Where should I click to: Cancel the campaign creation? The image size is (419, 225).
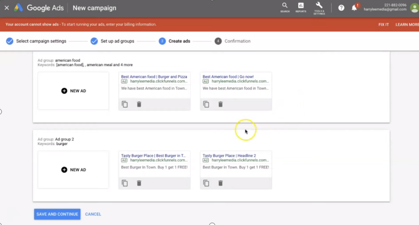pos(93,214)
